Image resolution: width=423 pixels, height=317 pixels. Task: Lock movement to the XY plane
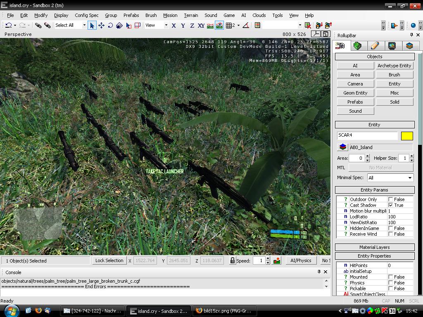(201, 25)
